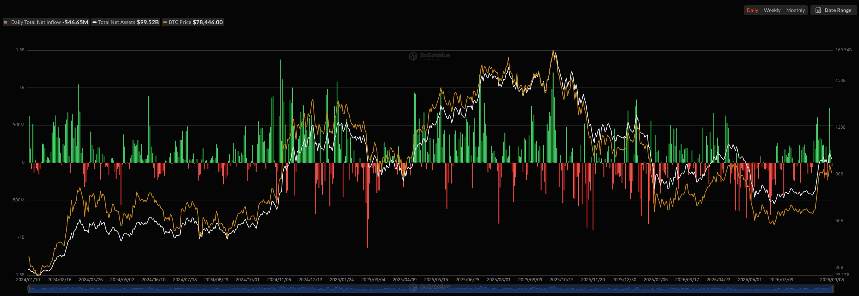
Task: Click left axis label -1B
Action: (x=21, y=237)
